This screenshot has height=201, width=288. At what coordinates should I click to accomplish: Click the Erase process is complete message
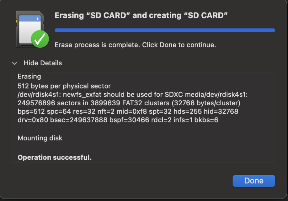tap(135, 45)
